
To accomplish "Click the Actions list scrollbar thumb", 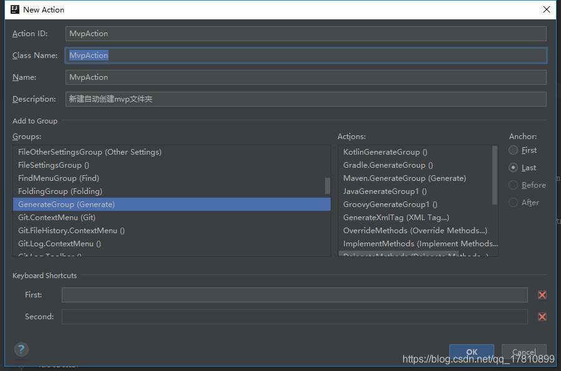I will click(495, 175).
